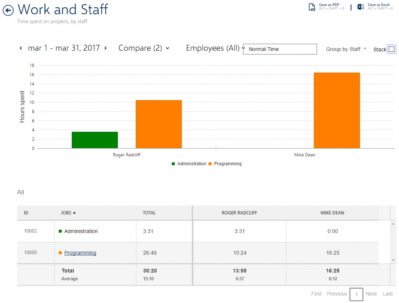Click Roger Radcliff's orange Programming bar
This screenshot has height=303, width=399.
(159, 124)
